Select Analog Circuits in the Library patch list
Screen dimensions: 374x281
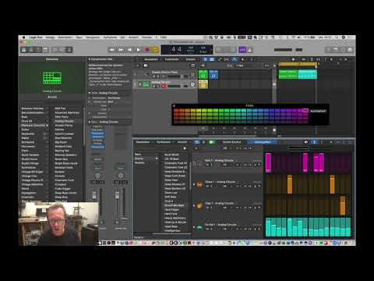pyautogui.click(x=64, y=121)
